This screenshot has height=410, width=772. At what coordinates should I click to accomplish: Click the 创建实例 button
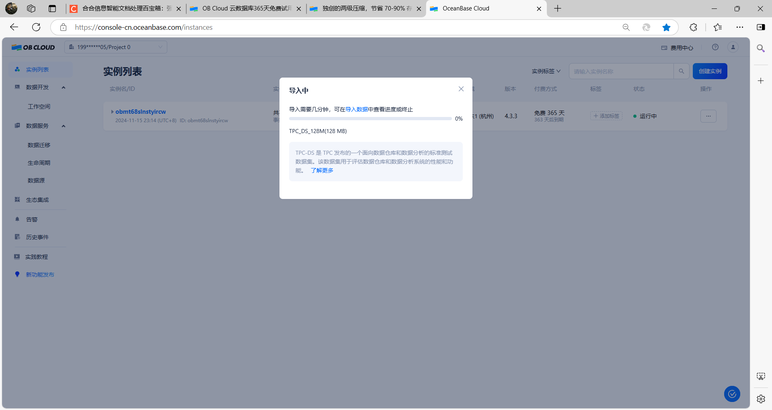(710, 71)
